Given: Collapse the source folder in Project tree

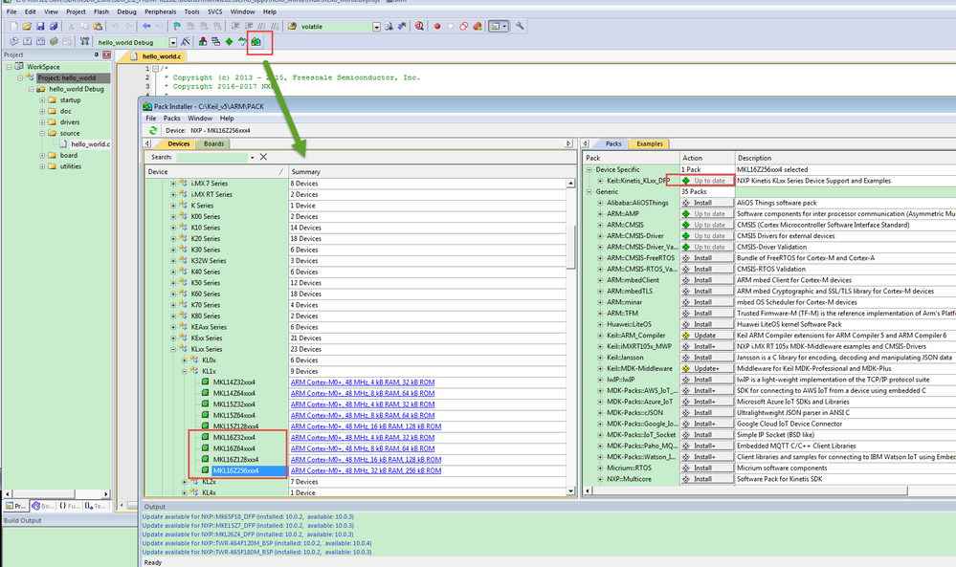Looking at the screenshot, I should [42, 133].
